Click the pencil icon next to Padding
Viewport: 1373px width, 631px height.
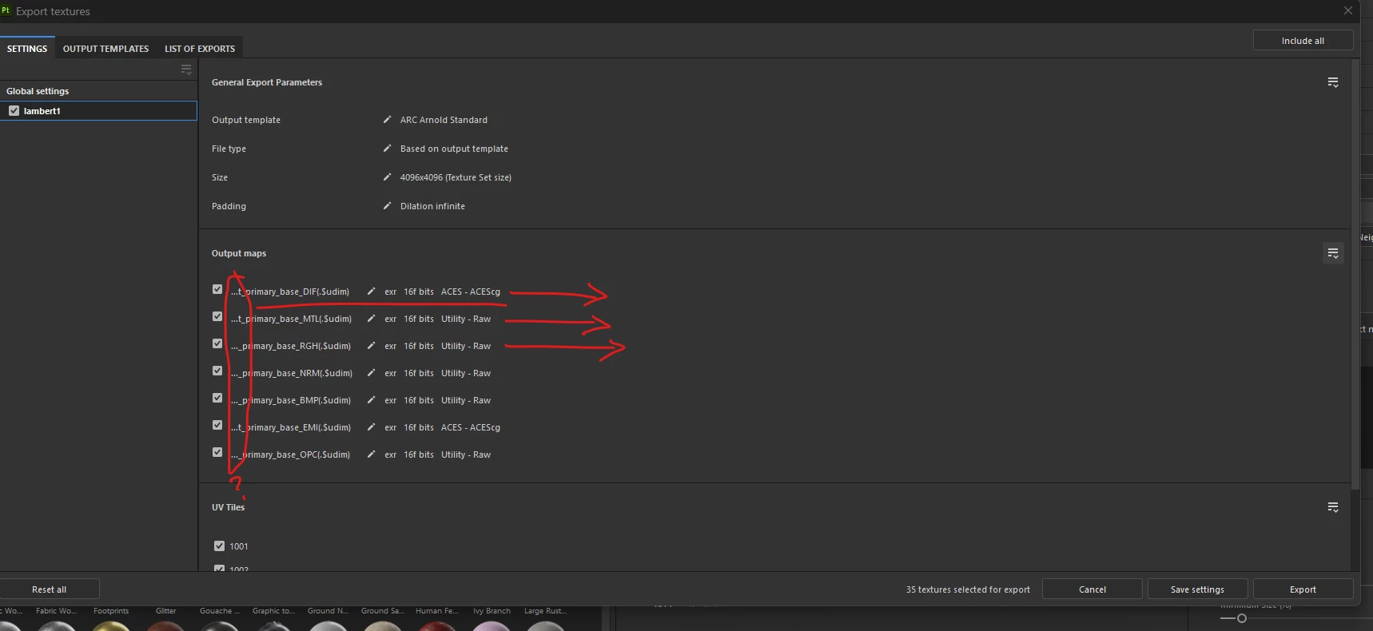point(388,206)
